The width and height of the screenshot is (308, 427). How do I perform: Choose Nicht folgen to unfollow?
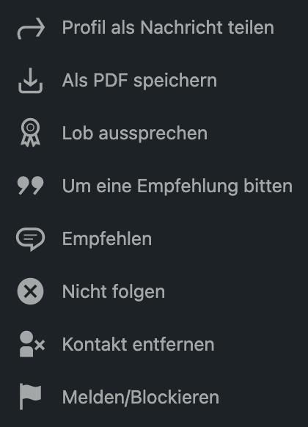154,292
